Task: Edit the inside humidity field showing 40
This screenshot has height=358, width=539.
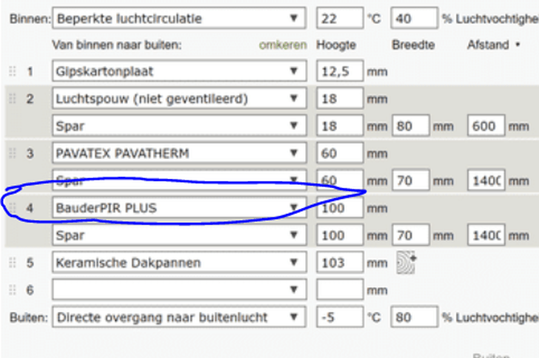Action: [414, 19]
